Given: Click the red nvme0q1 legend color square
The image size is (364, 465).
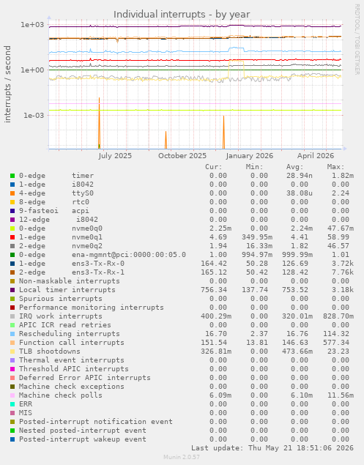Looking at the screenshot, I should point(12,237).
